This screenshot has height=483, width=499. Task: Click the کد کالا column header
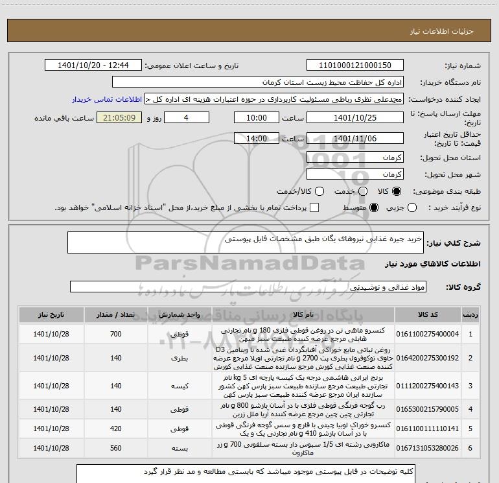[x=428, y=314]
